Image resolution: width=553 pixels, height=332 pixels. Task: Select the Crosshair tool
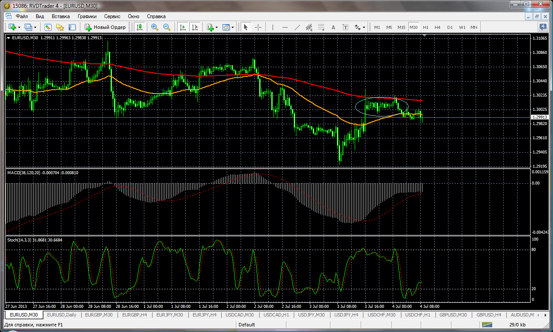click(x=258, y=27)
